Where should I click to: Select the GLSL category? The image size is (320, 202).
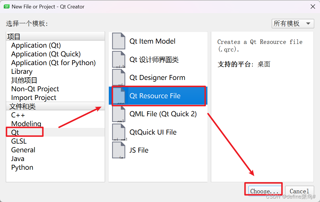click(x=55, y=141)
